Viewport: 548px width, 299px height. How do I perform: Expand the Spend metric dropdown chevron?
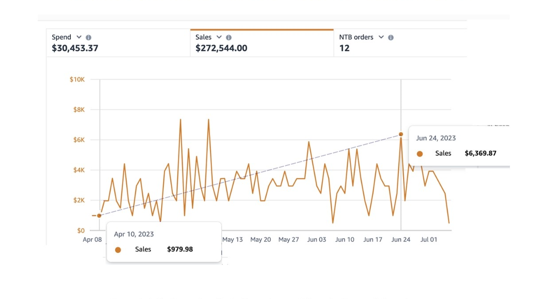(x=79, y=37)
